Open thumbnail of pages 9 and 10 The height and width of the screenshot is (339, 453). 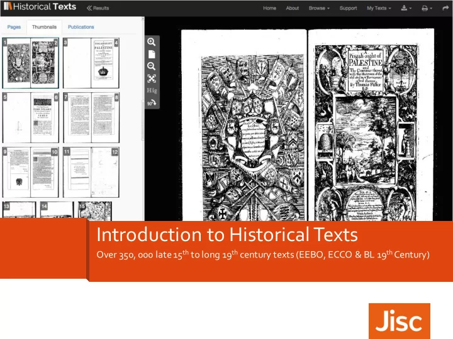31,173
